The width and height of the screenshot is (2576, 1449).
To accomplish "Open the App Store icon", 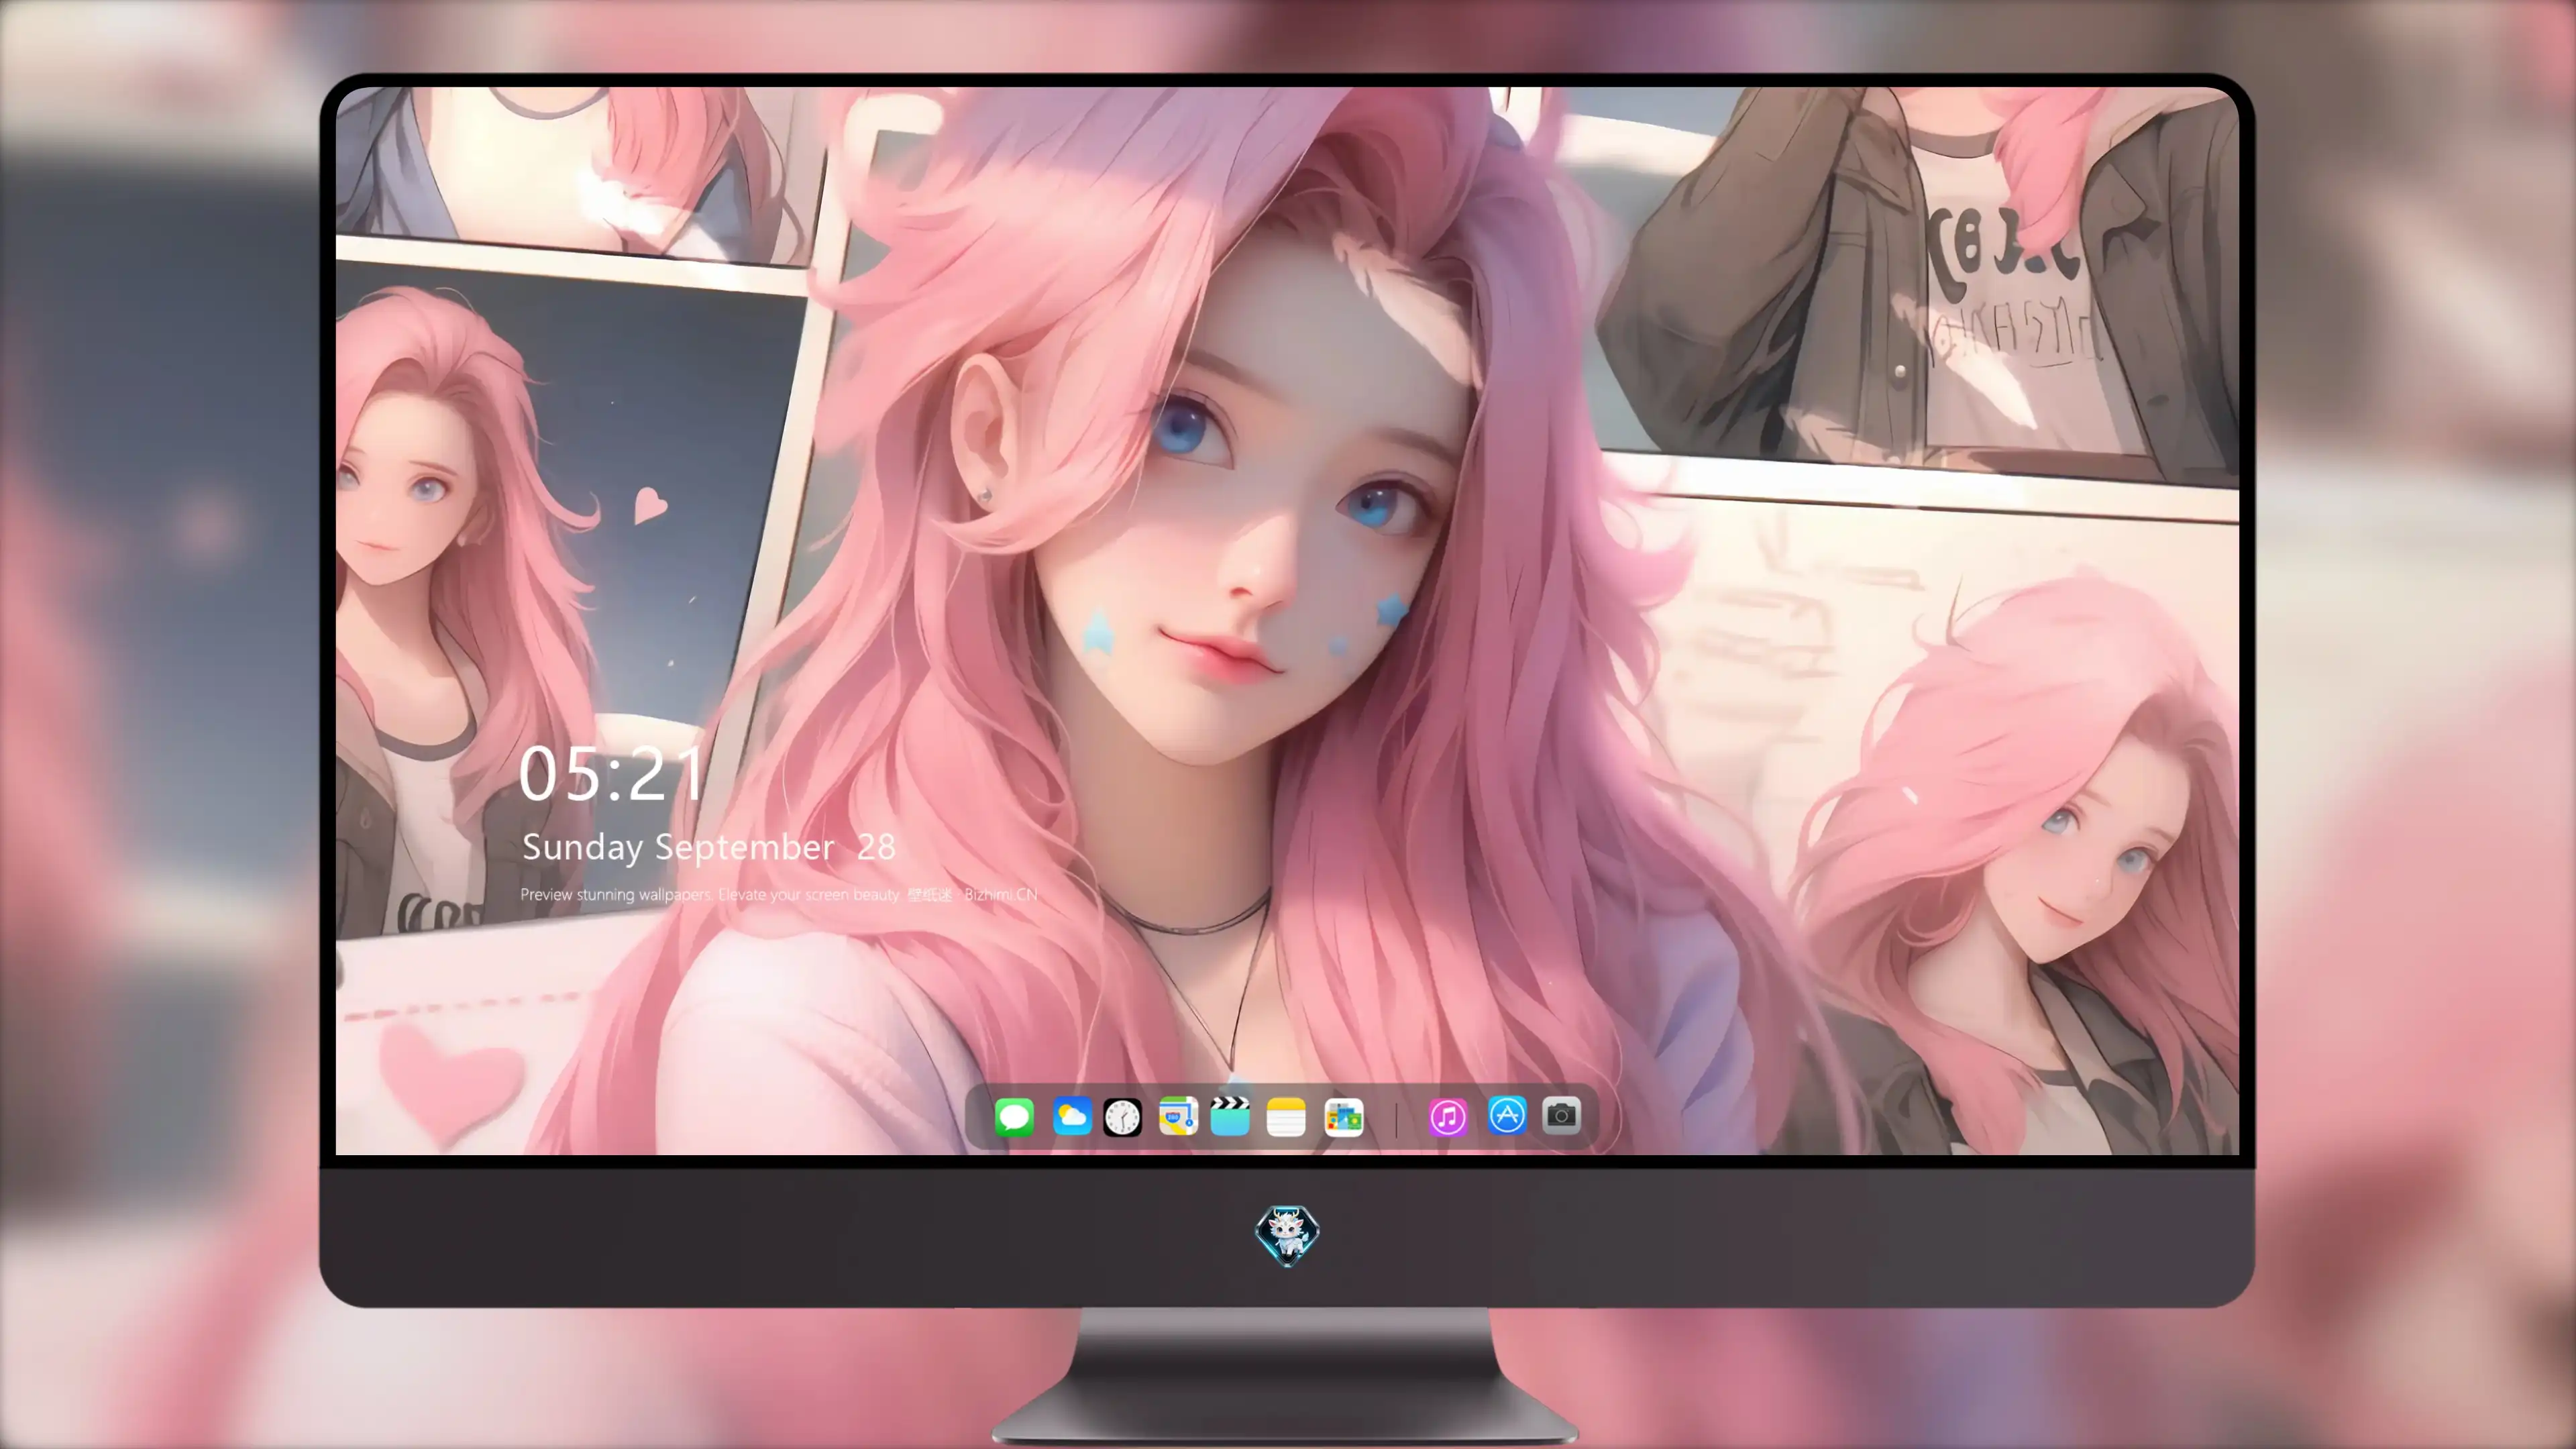I will click(x=1507, y=1115).
